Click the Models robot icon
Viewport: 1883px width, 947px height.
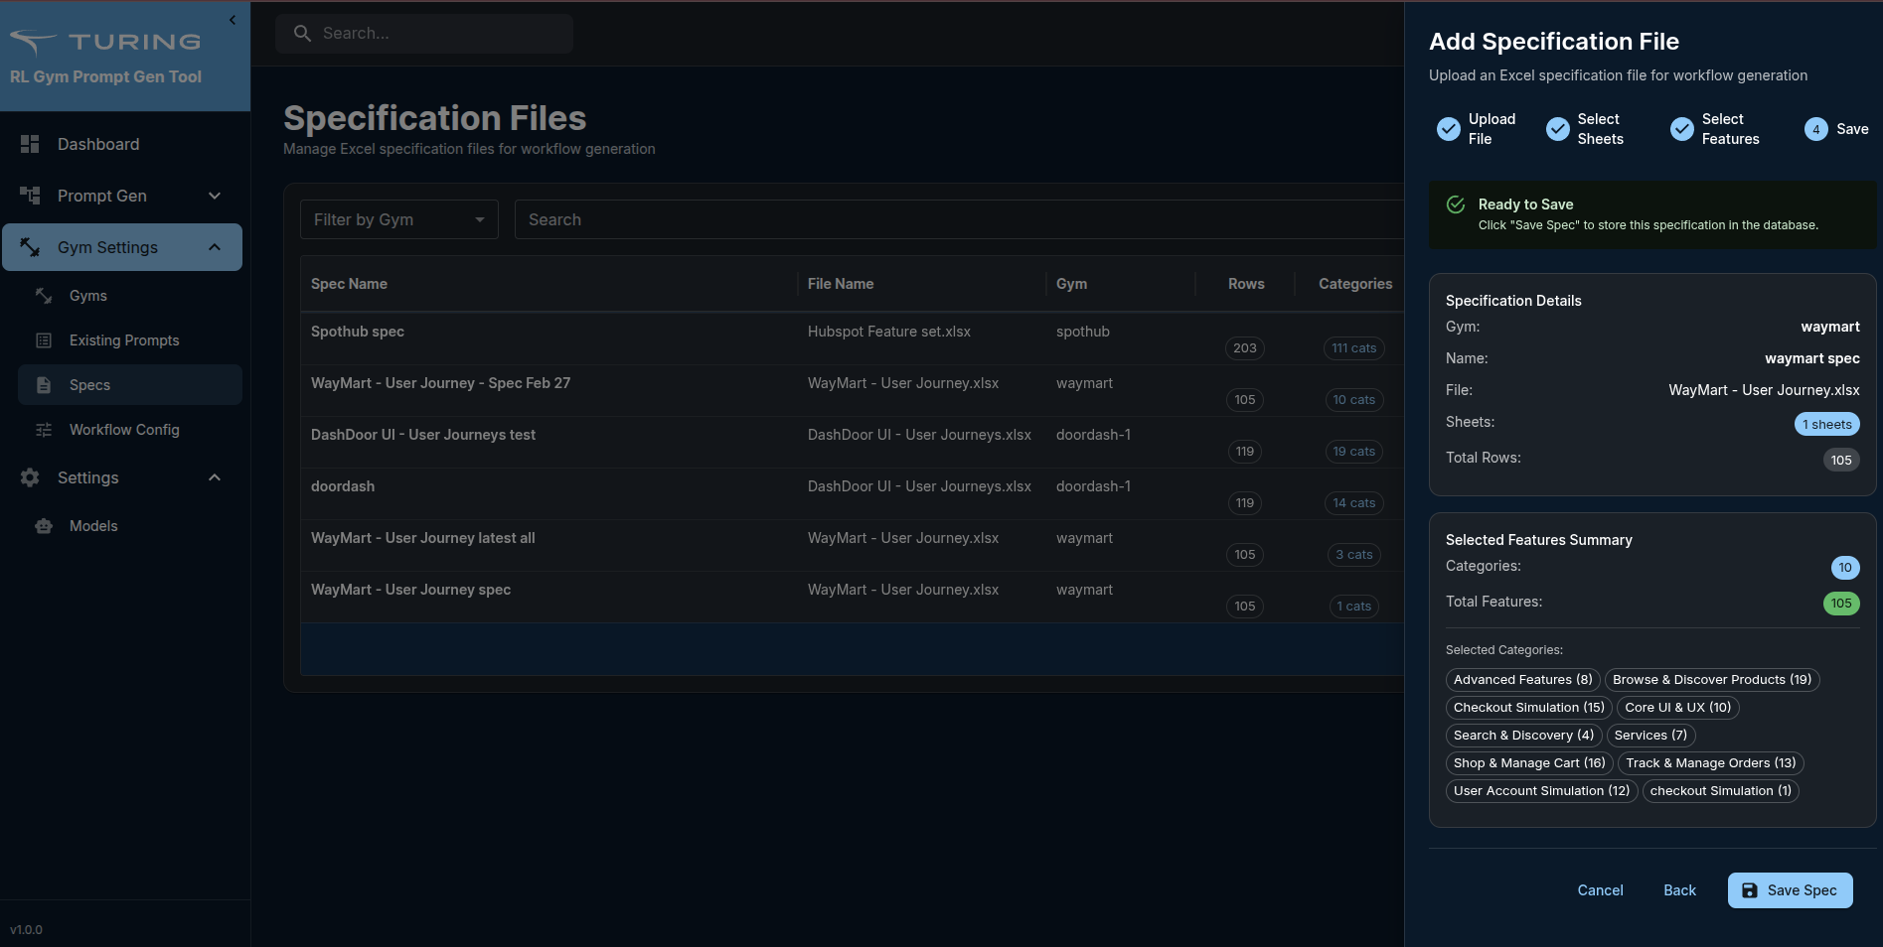pyautogui.click(x=44, y=526)
